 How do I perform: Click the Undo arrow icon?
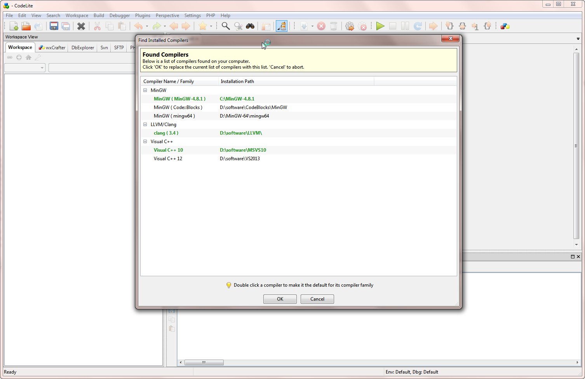point(138,26)
